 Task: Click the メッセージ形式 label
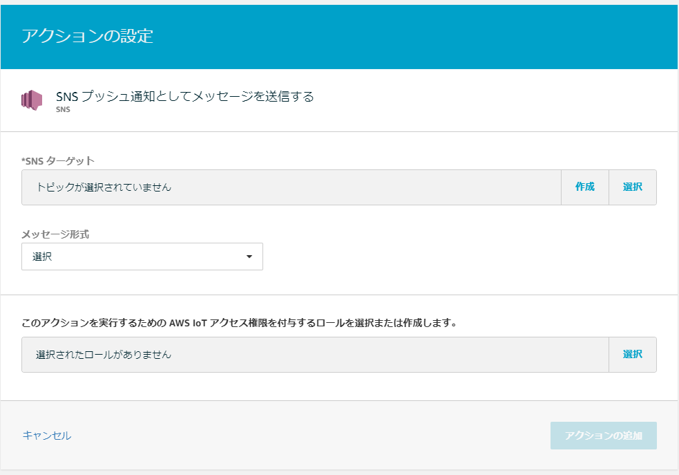tap(55, 234)
